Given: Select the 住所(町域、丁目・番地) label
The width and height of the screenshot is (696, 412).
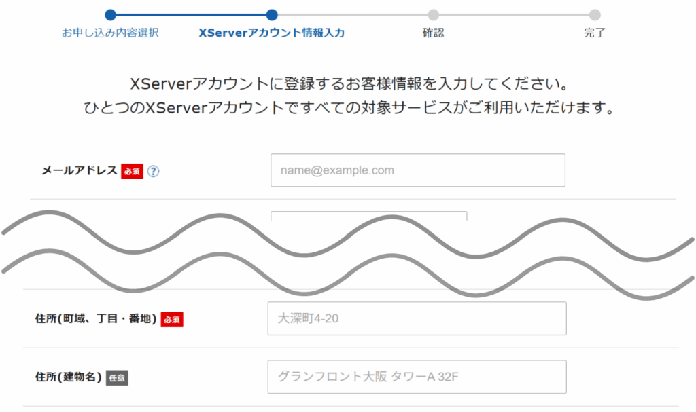Looking at the screenshot, I should (96, 318).
